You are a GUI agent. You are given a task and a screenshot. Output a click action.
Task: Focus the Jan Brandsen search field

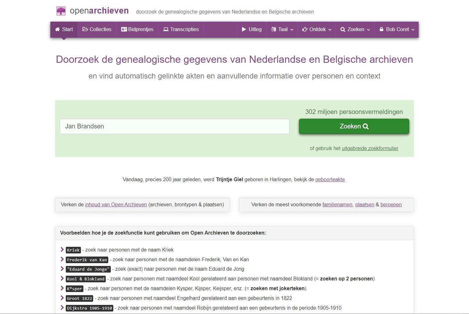point(175,126)
